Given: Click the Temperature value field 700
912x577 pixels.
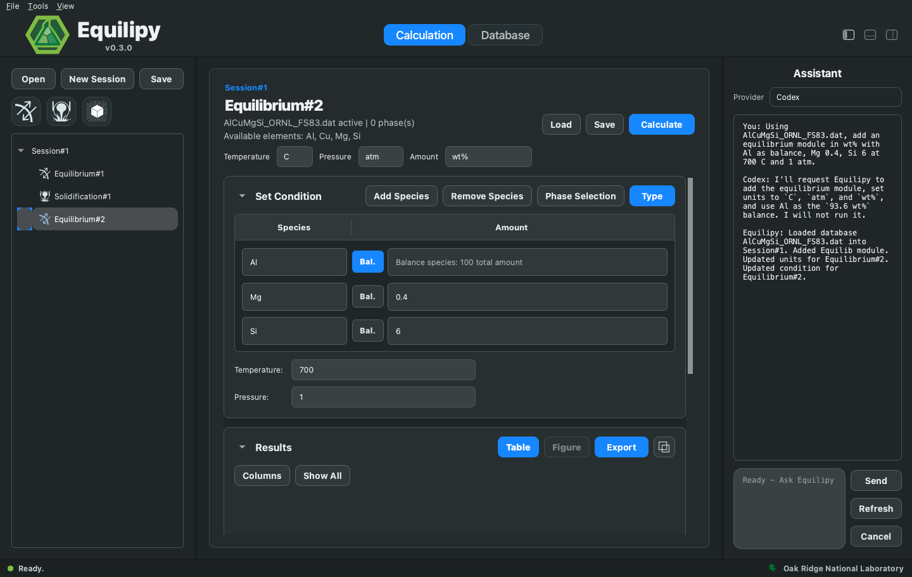Looking at the screenshot, I should tap(383, 370).
